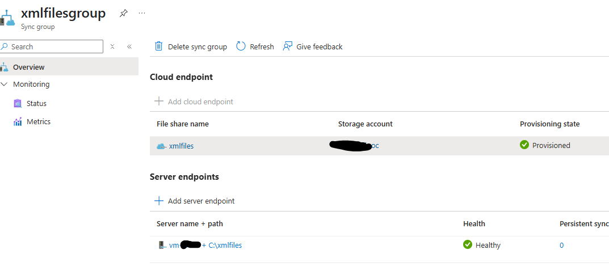Select Overview in the sidebar
609x275 pixels.
click(x=69, y=67)
